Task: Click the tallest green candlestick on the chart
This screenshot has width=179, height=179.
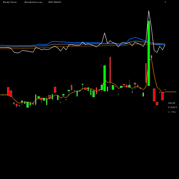Action: 149,53
